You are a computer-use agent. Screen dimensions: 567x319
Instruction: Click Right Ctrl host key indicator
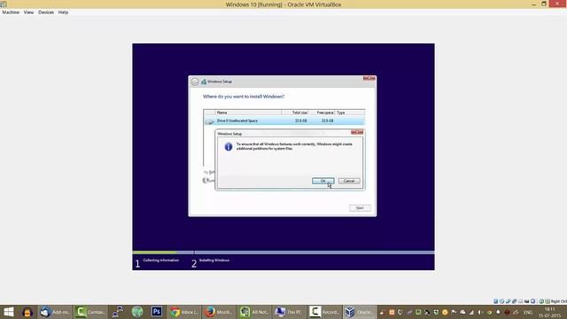(559, 301)
